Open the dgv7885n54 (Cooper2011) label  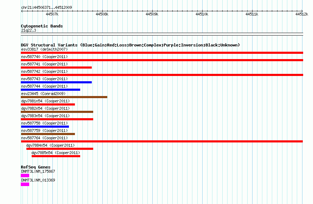(x=56, y=153)
